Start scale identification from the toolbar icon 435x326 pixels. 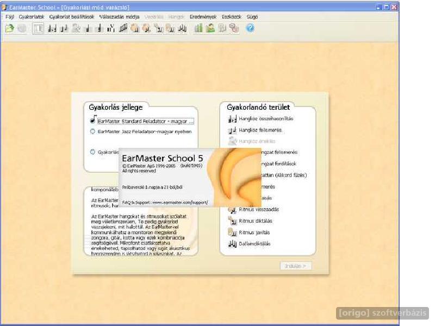click(123, 28)
